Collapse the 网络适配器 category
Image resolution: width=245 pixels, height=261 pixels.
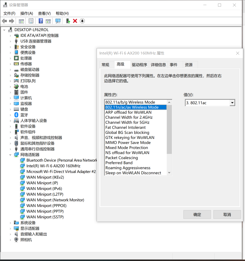(10, 155)
